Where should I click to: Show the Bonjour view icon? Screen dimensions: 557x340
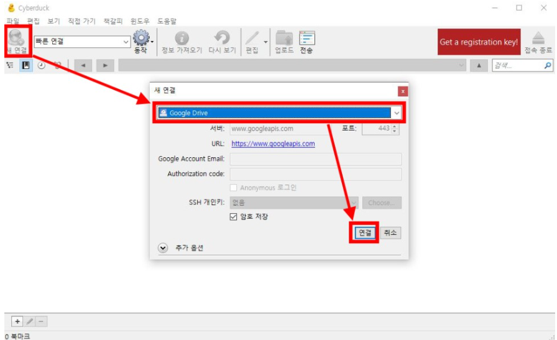(57, 65)
